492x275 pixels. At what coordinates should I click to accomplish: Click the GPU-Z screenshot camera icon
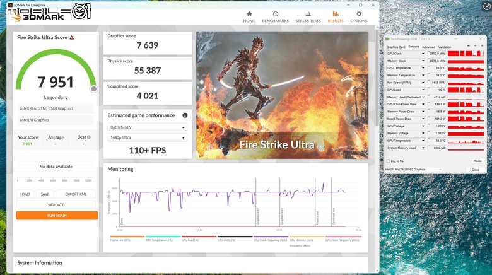click(x=469, y=46)
